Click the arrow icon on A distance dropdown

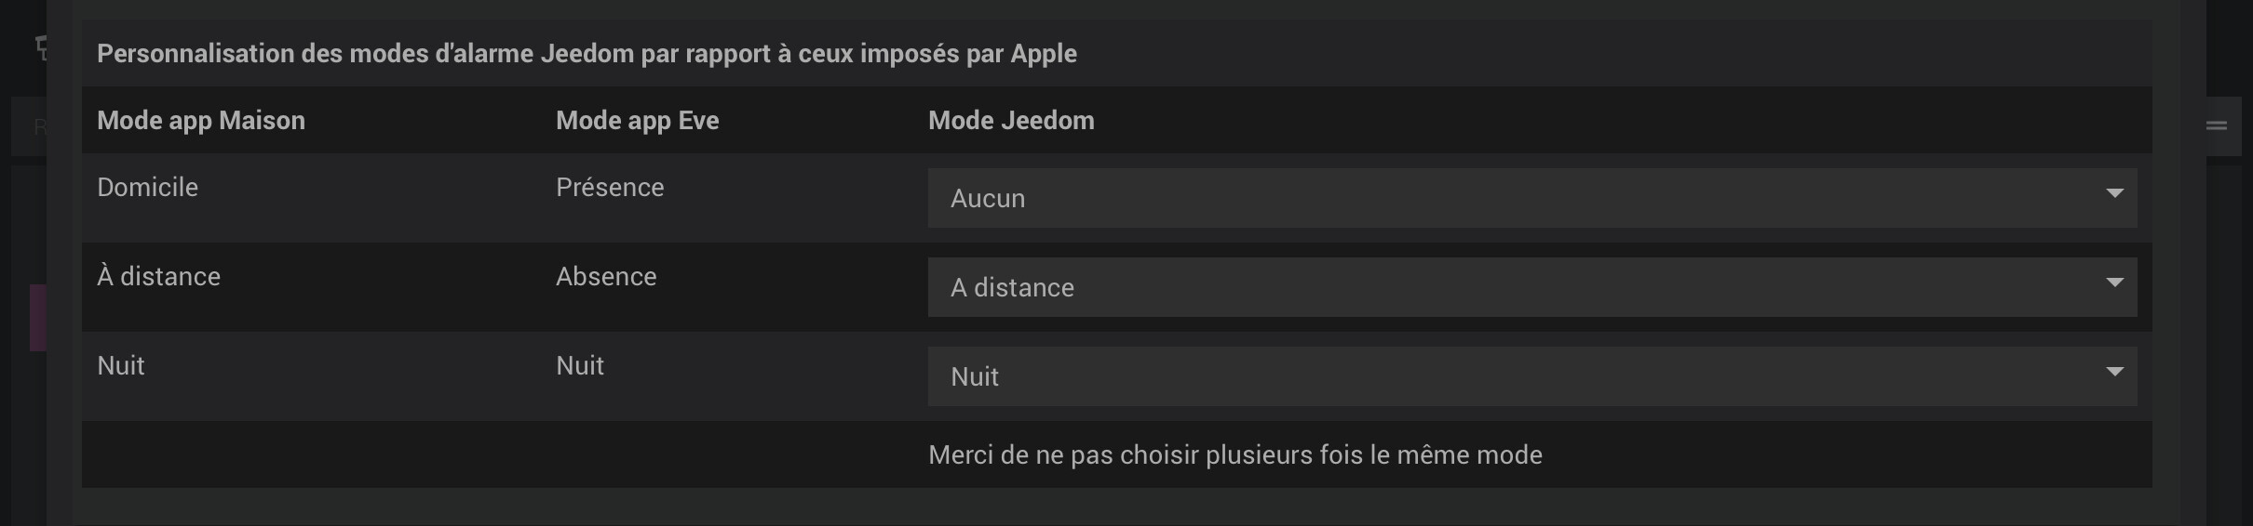tap(2114, 283)
